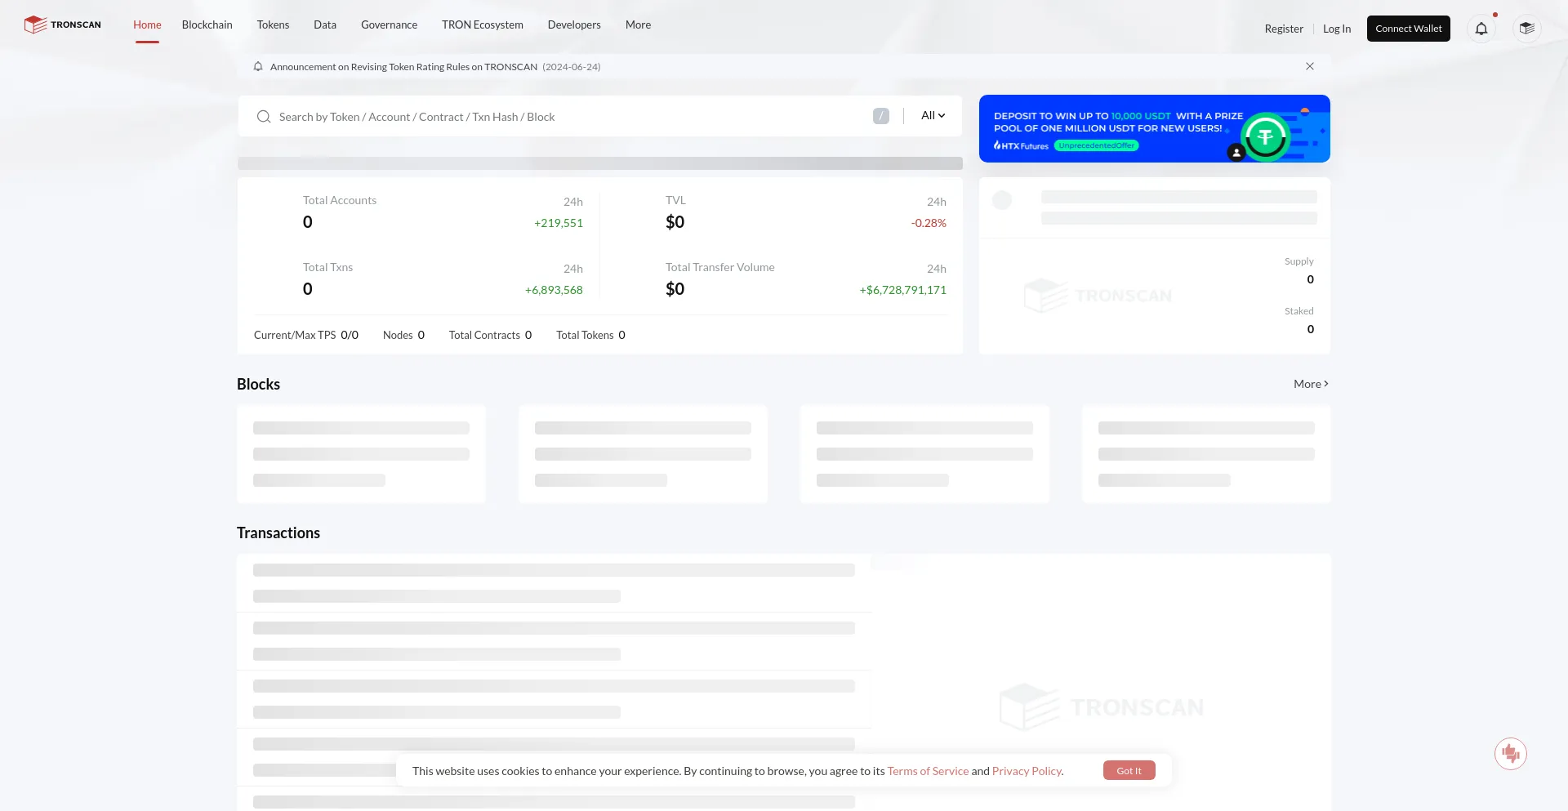Click the Staked label
Image resolution: width=1568 pixels, height=811 pixels.
[1298, 311]
